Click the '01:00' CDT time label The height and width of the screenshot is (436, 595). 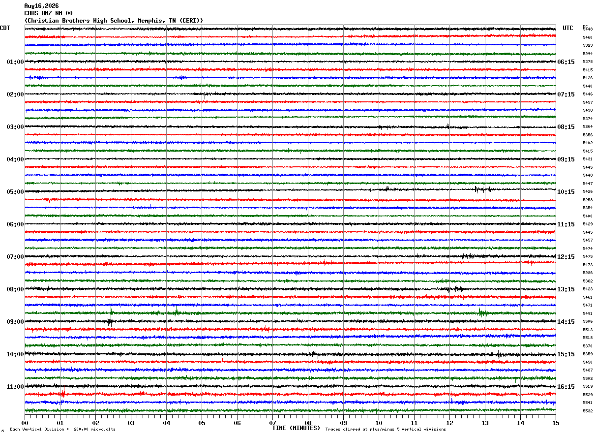(15, 62)
